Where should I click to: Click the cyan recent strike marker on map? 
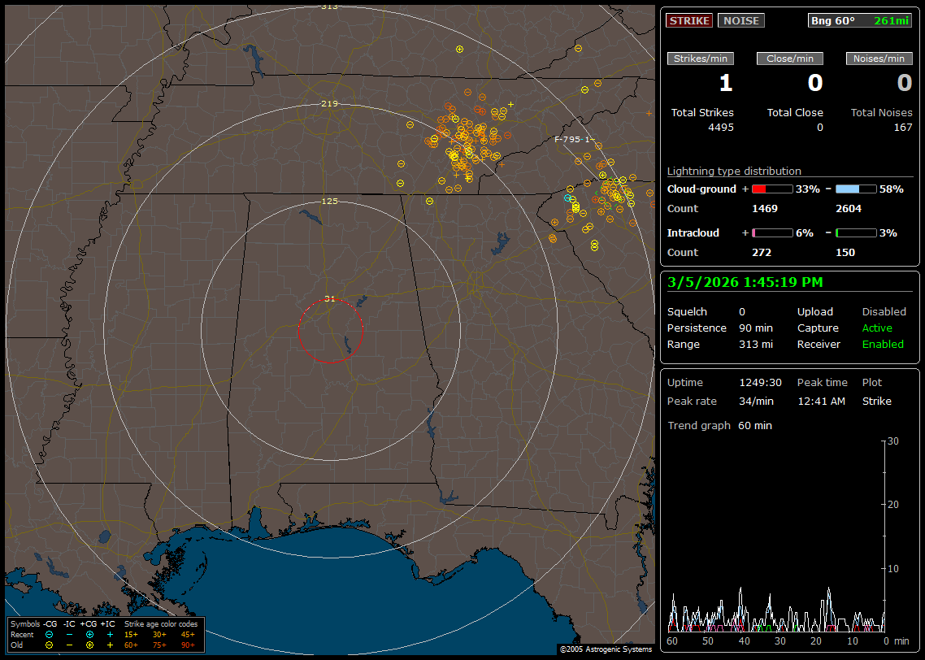pos(568,198)
